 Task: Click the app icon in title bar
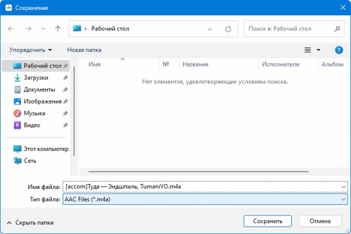(x=9, y=8)
